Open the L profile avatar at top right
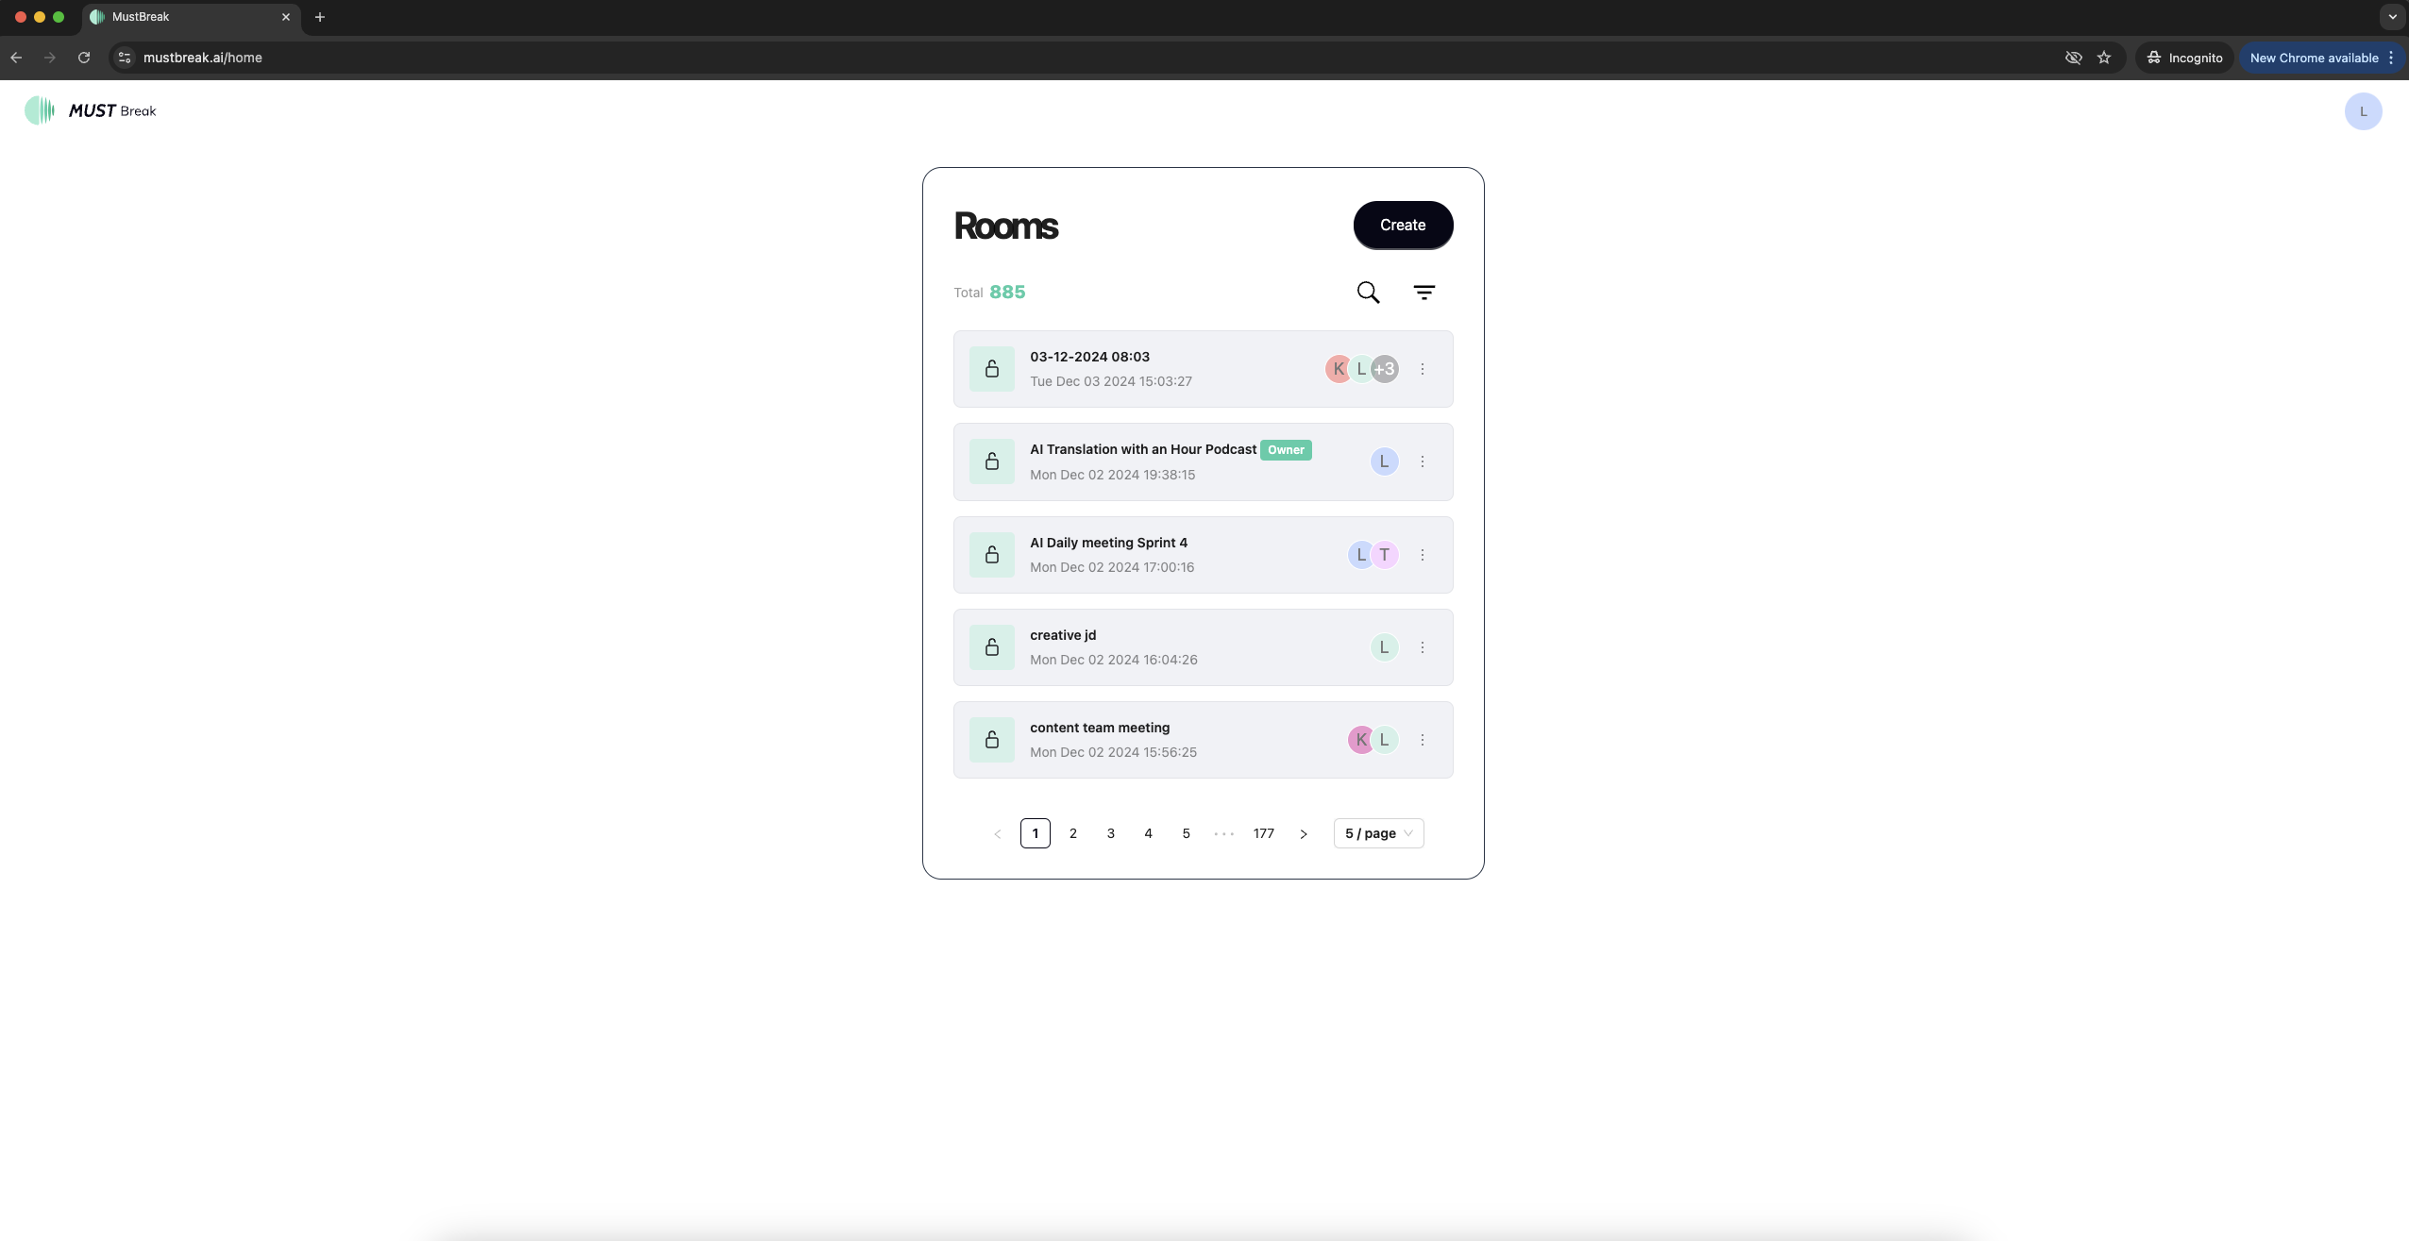This screenshot has width=2409, height=1241. (2362, 111)
